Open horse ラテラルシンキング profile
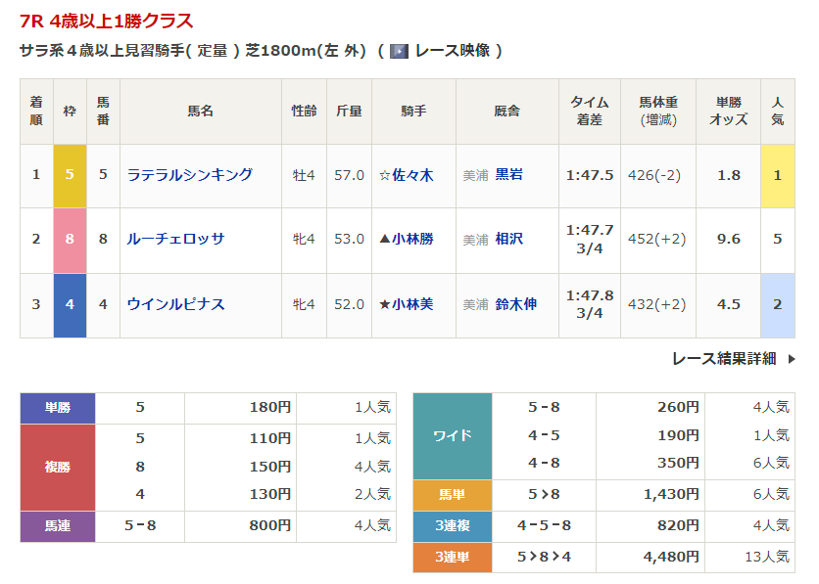 click(189, 175)
